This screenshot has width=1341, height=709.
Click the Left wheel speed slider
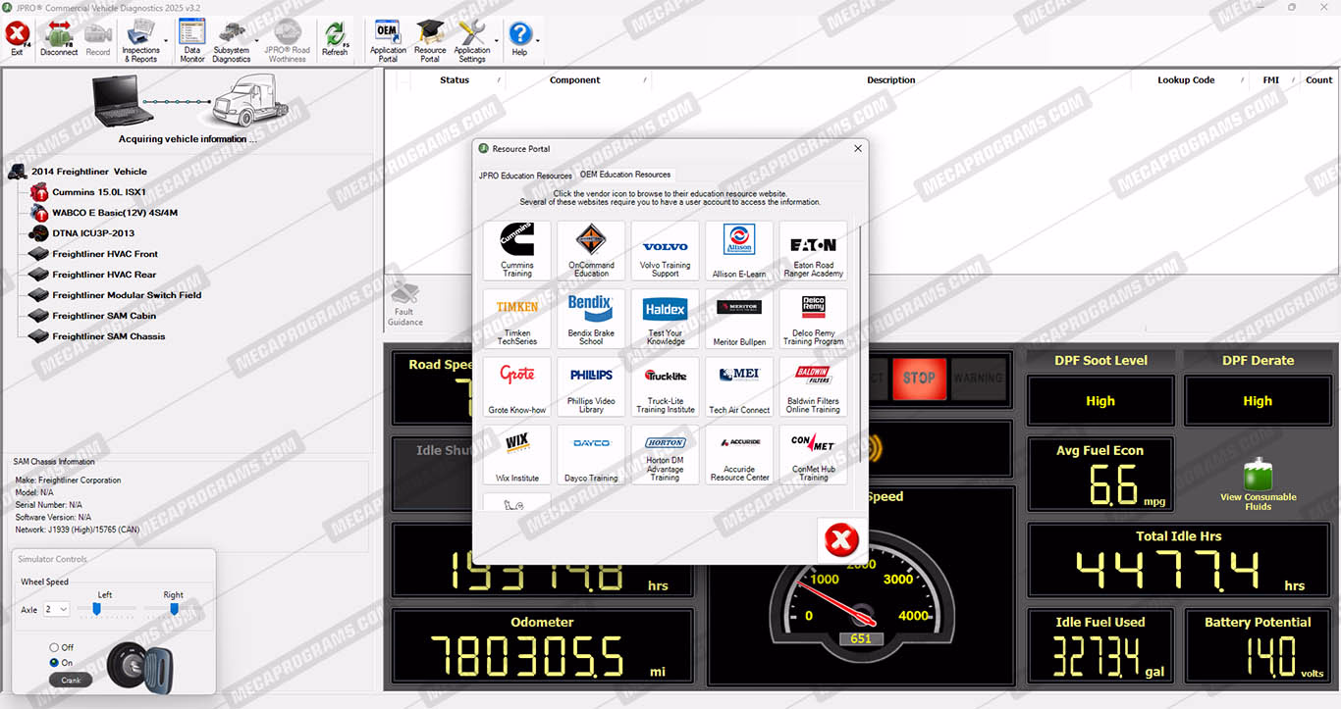coord(96,609)
